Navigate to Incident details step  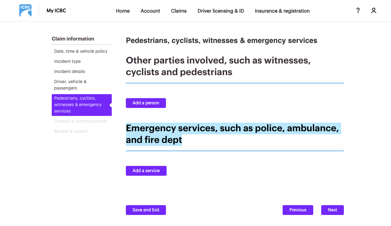(x=70, y=71)
